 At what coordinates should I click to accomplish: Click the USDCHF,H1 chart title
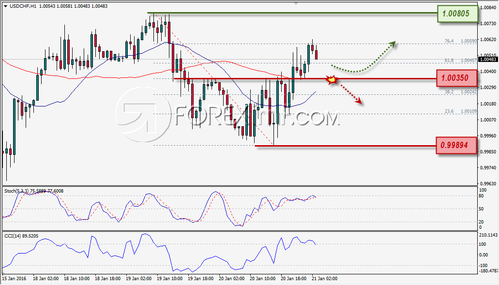click(23, 6)
